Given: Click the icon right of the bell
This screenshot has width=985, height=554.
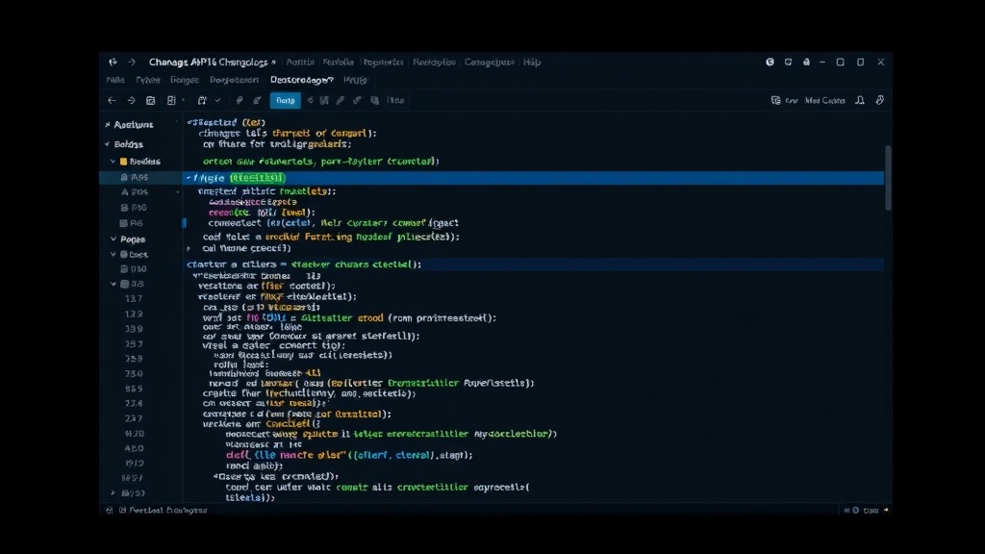Looking at the screenshot, I should [x=880, y=100].
